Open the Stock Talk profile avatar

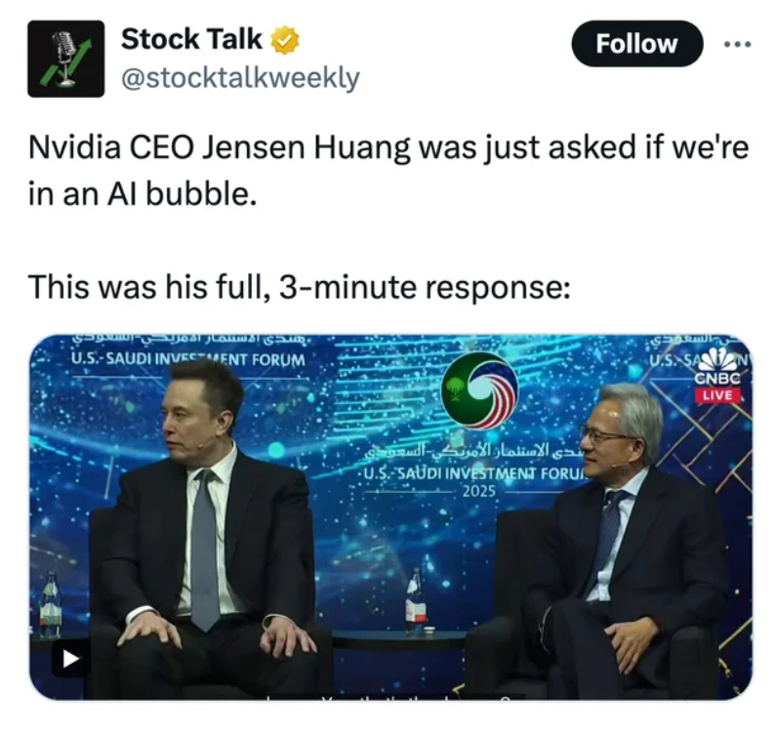66,59
